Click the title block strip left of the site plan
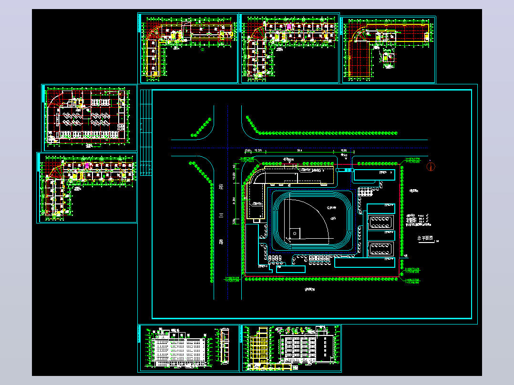 (146, 133)
